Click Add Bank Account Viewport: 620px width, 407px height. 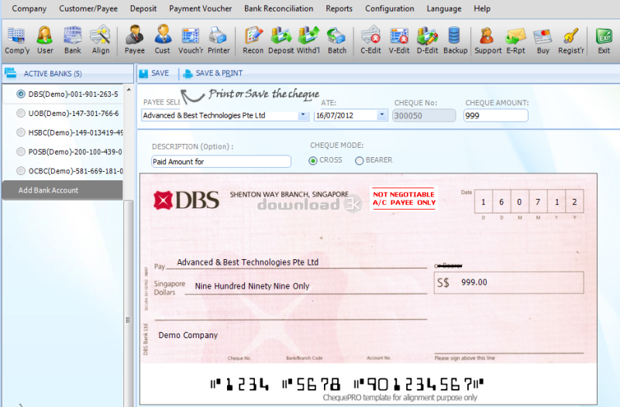pos(48,190)
